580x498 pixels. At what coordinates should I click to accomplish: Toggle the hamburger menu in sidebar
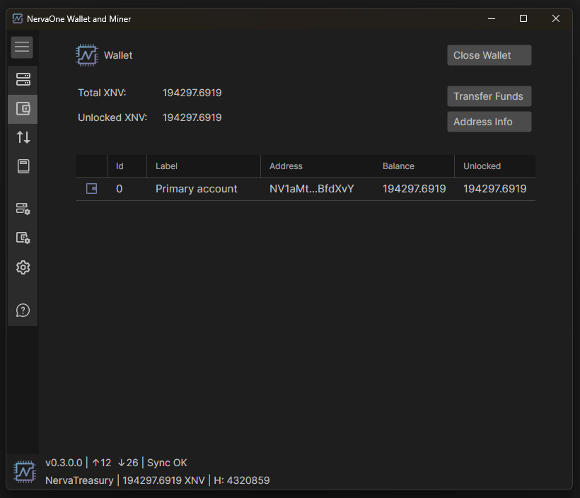point(22,47)
